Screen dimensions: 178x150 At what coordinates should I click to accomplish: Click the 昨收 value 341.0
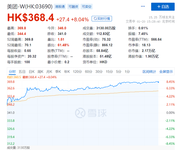coord(62,34)
